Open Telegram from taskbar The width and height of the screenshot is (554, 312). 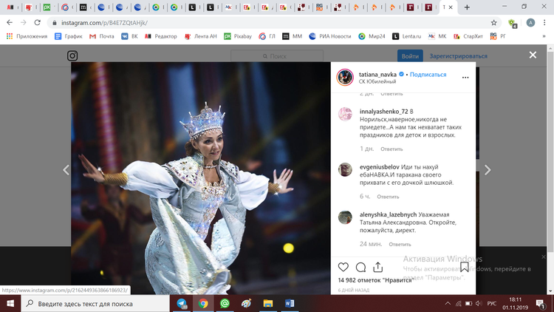tap(182, 304)
